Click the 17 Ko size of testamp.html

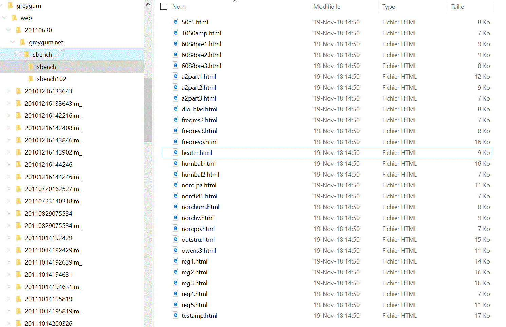tap(482, 315)
